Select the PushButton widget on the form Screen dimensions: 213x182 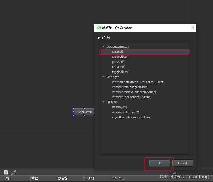point(84,112)
